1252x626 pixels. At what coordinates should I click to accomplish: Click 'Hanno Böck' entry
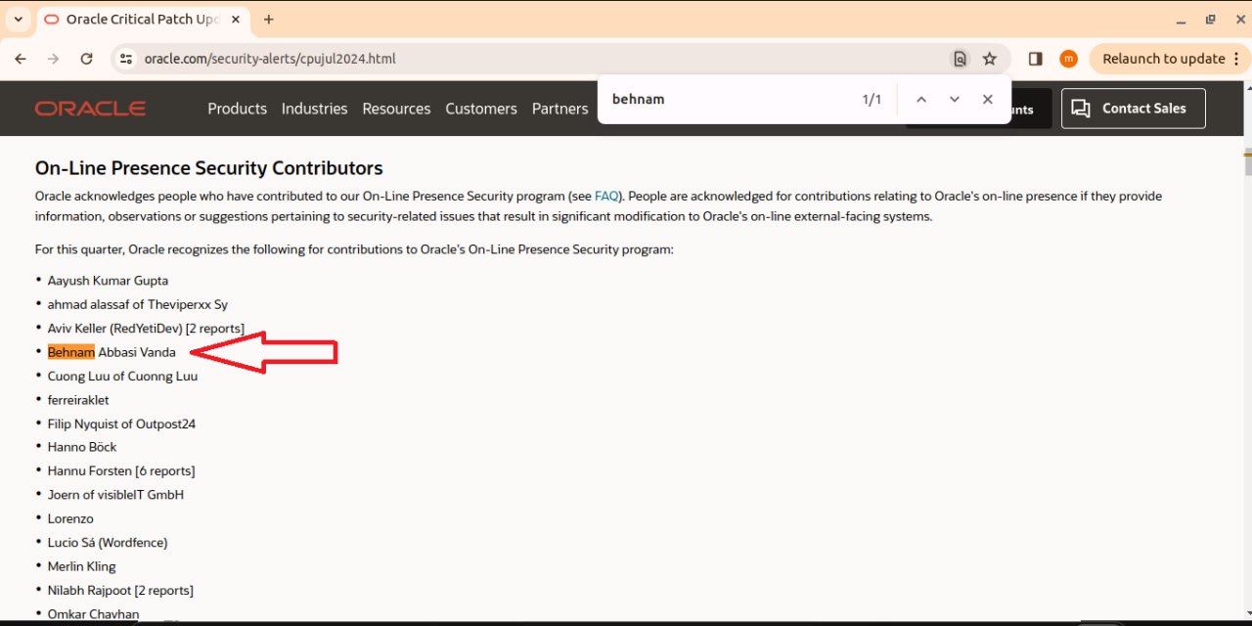point(82,447)
